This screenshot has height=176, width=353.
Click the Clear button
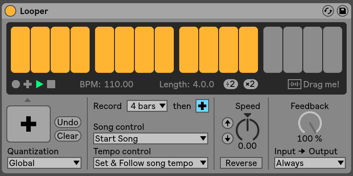(68, 136)
